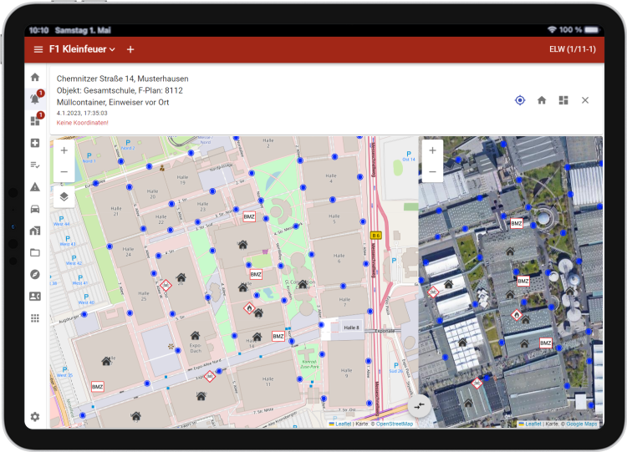Click the ELW (1/11-1) vehicle label

(x=572, y=49)
